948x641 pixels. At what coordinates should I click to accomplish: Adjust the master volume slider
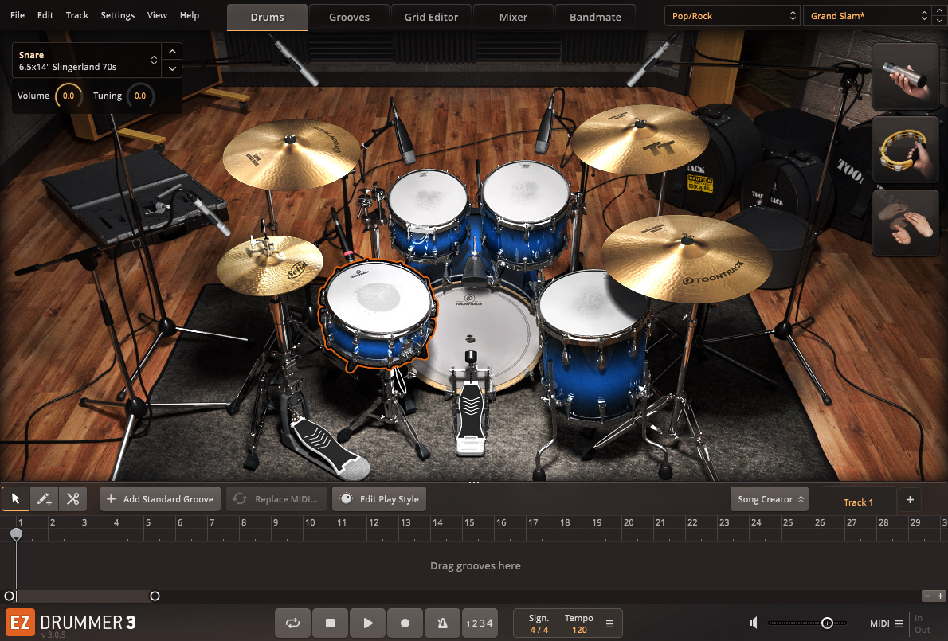pyautogui.click(x=827, y=623)
